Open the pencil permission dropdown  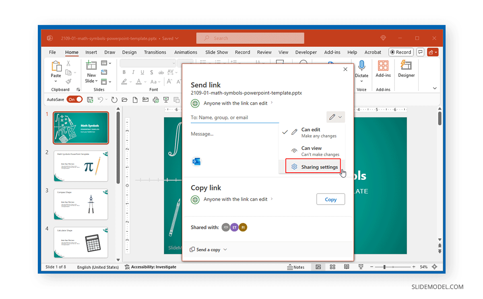coord(336,117)
